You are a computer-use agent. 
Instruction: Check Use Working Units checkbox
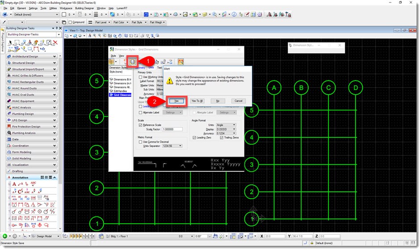140,77
